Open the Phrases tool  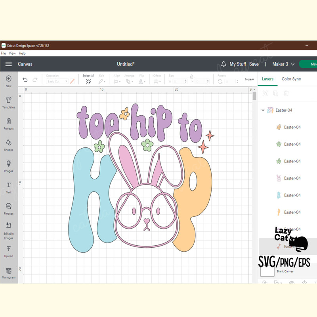tap(8, 208)
